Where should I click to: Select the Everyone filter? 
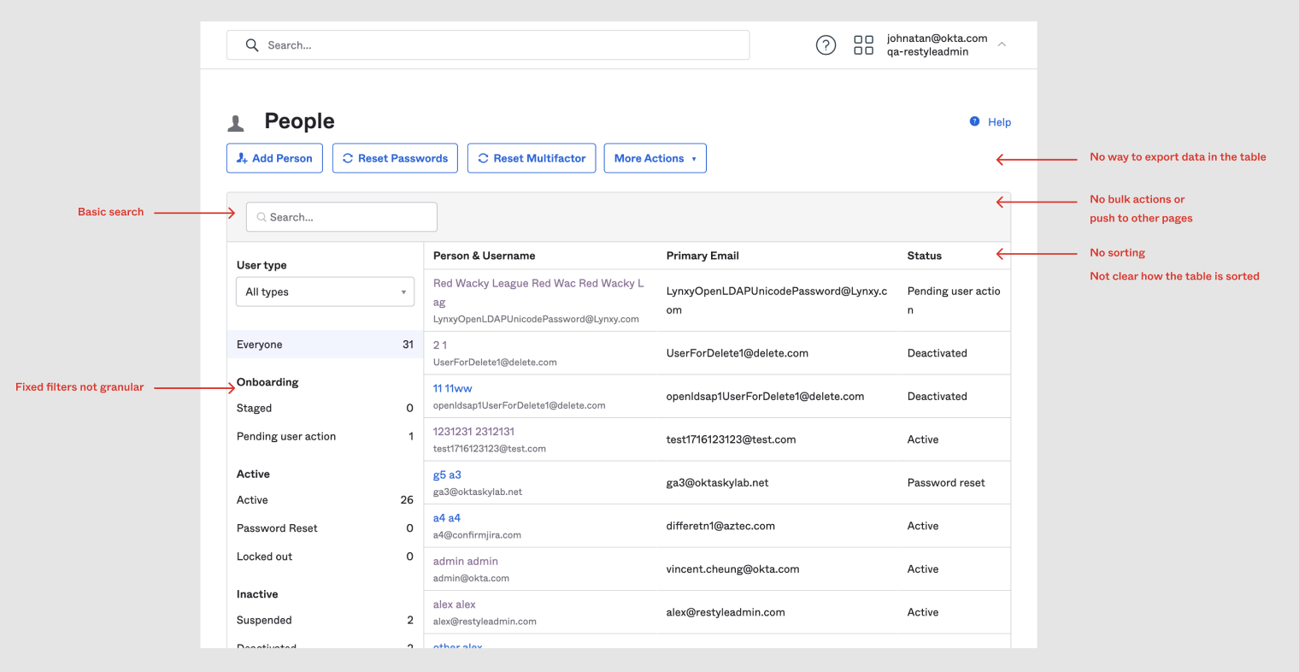260,345
